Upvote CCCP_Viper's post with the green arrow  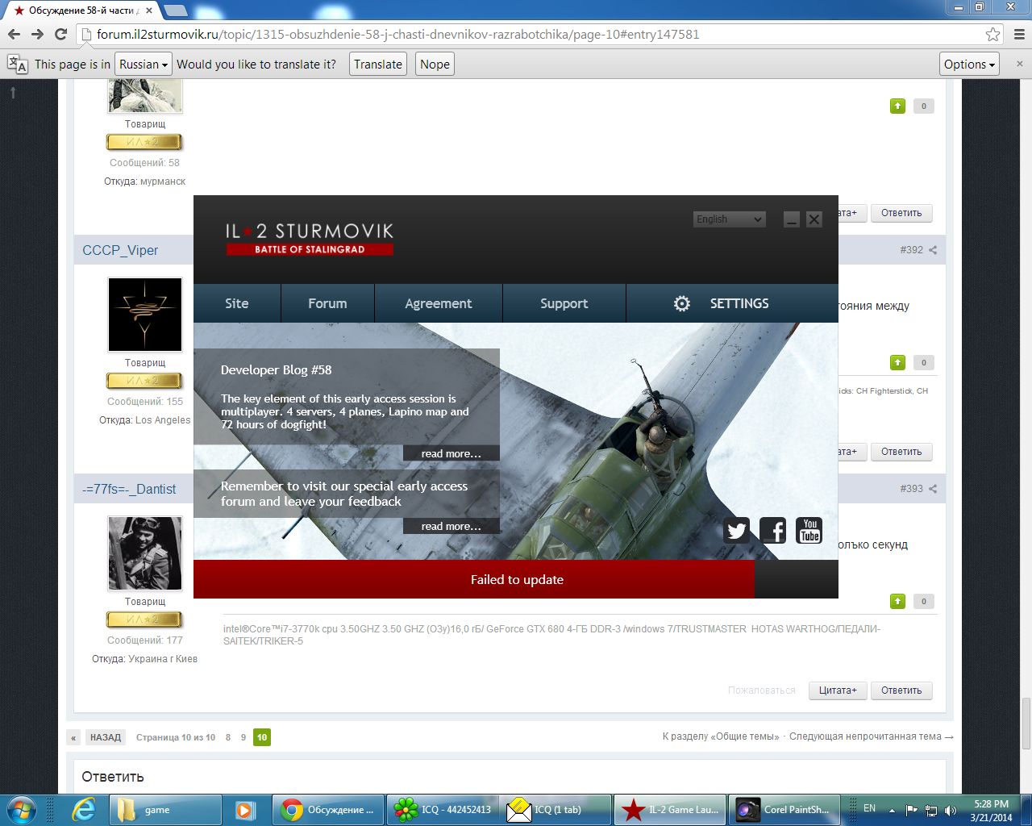pos(897,362)
